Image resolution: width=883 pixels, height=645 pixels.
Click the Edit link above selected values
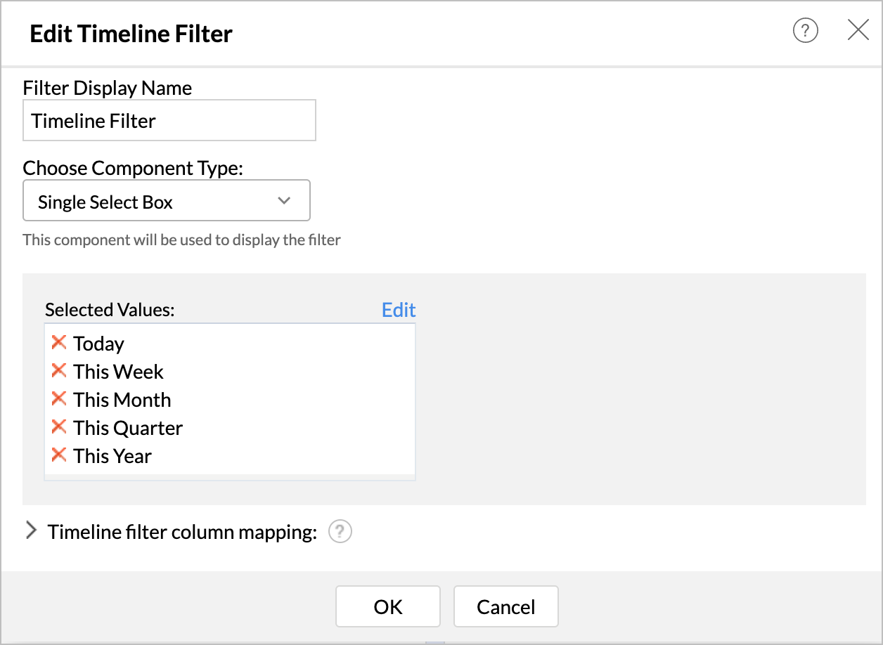click(398, 309)
